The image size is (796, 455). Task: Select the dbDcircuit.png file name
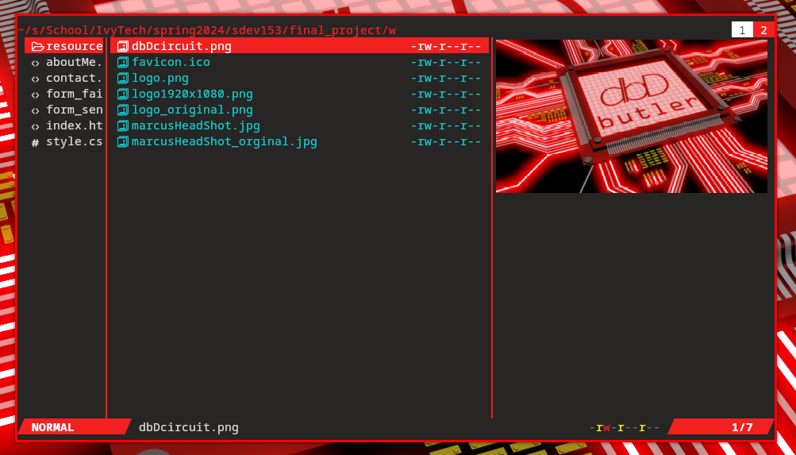pyautogui.click(x=182, y=47)
